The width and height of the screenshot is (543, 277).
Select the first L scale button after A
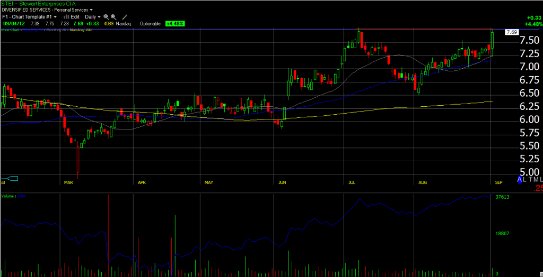526,179
